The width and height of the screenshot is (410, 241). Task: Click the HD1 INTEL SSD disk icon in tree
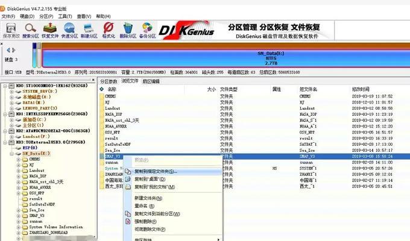[11, 114]
